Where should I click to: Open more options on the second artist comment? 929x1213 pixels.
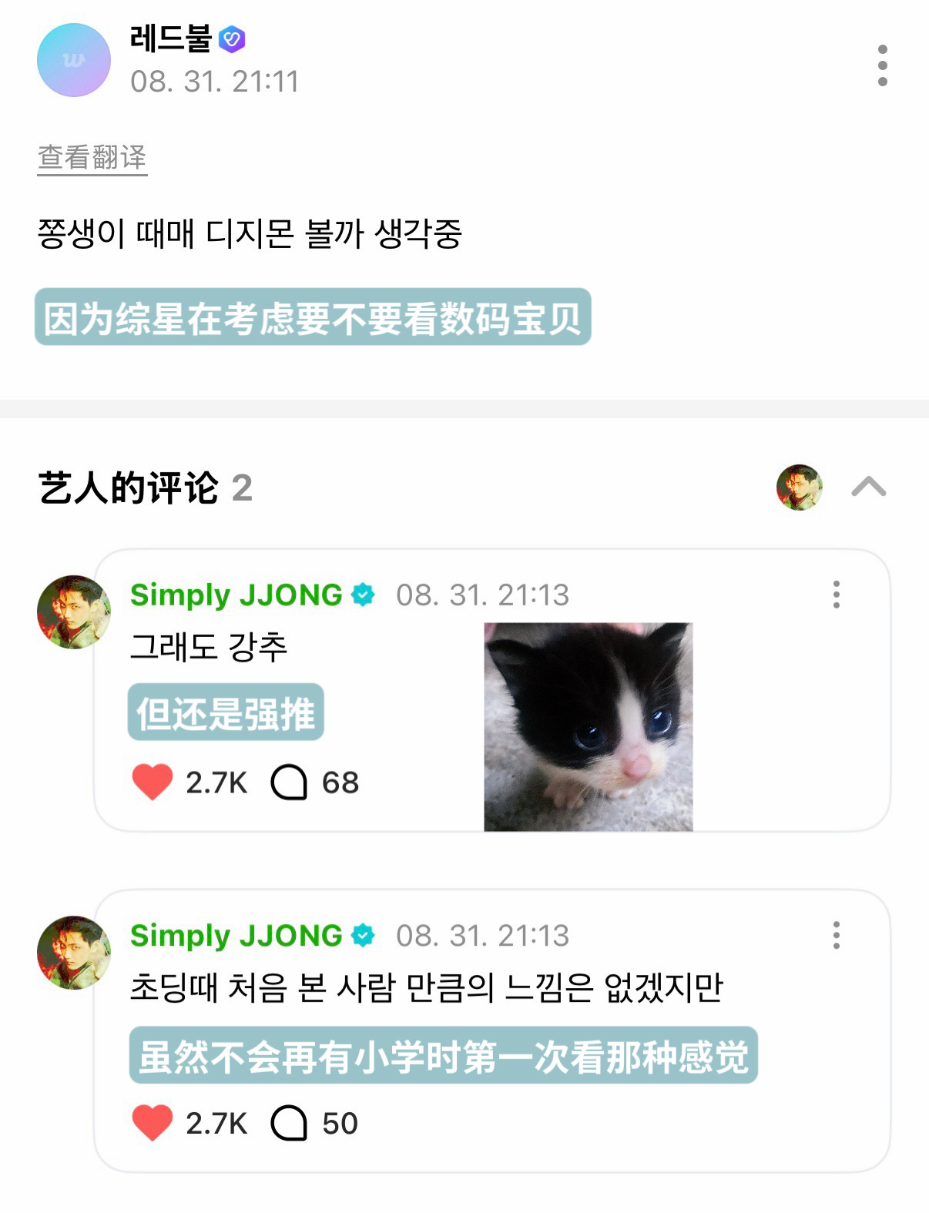click(x=837, y=936)
